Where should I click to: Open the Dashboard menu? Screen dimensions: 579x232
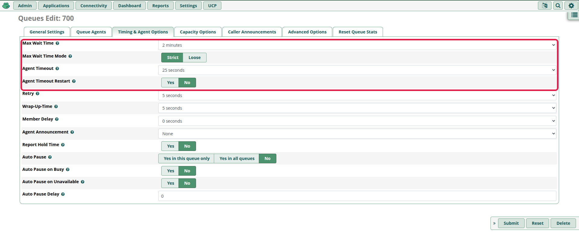click(130, 6)
